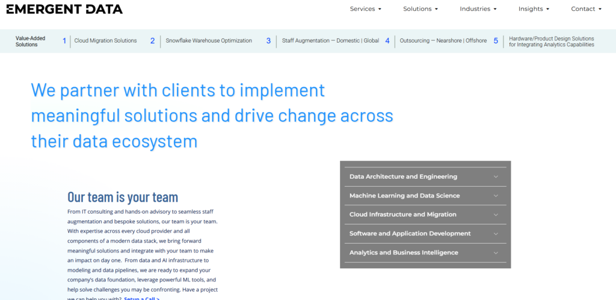The height and width of the screenshot is (300, 616).
Task: Expand Cloud Infrastructure and Migration section
Action: (425, 215)
